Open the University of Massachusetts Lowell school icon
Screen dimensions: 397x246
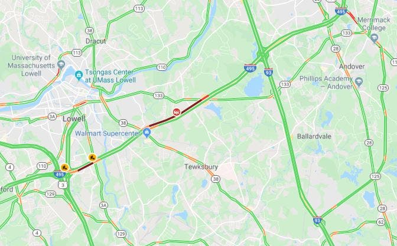(x=61, y=65)
